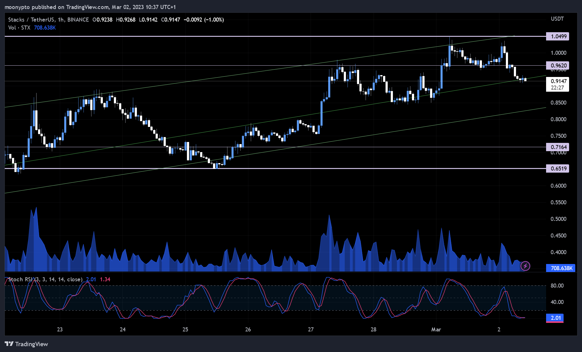The image size is (582, 352).
Task: Click the date label 25 on time axis
Action: (185, 330)
